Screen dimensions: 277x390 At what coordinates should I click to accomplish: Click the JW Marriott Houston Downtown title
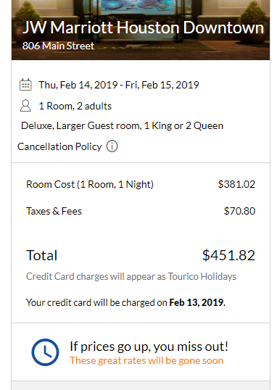[143, 27]
